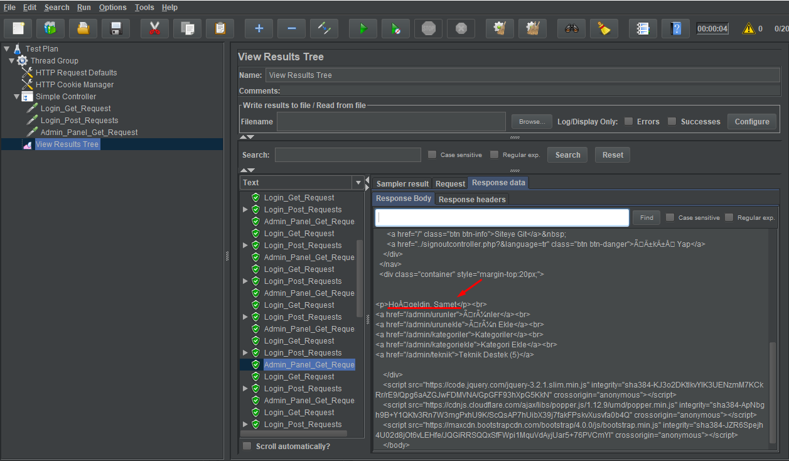Enable Scroll automatically checkbox
The height and width of the screenshot is (461, 789).
pos(247,446)
